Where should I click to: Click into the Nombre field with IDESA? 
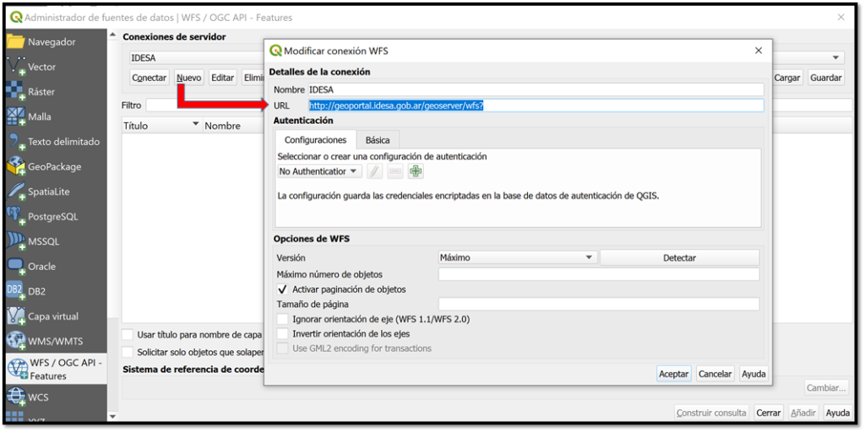(x=536, y=89)
